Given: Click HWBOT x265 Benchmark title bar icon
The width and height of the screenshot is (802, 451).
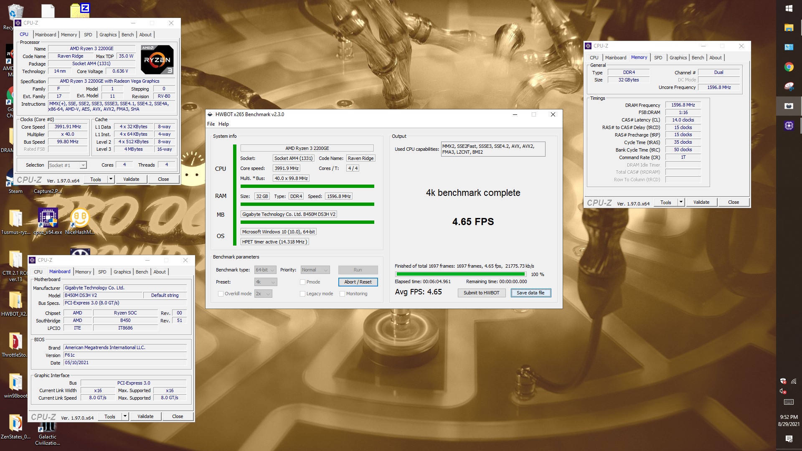Looking at the screenshot, I should click(210, 114).
